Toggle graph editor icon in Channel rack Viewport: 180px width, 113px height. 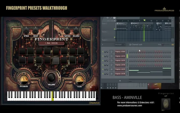(173, 45)
